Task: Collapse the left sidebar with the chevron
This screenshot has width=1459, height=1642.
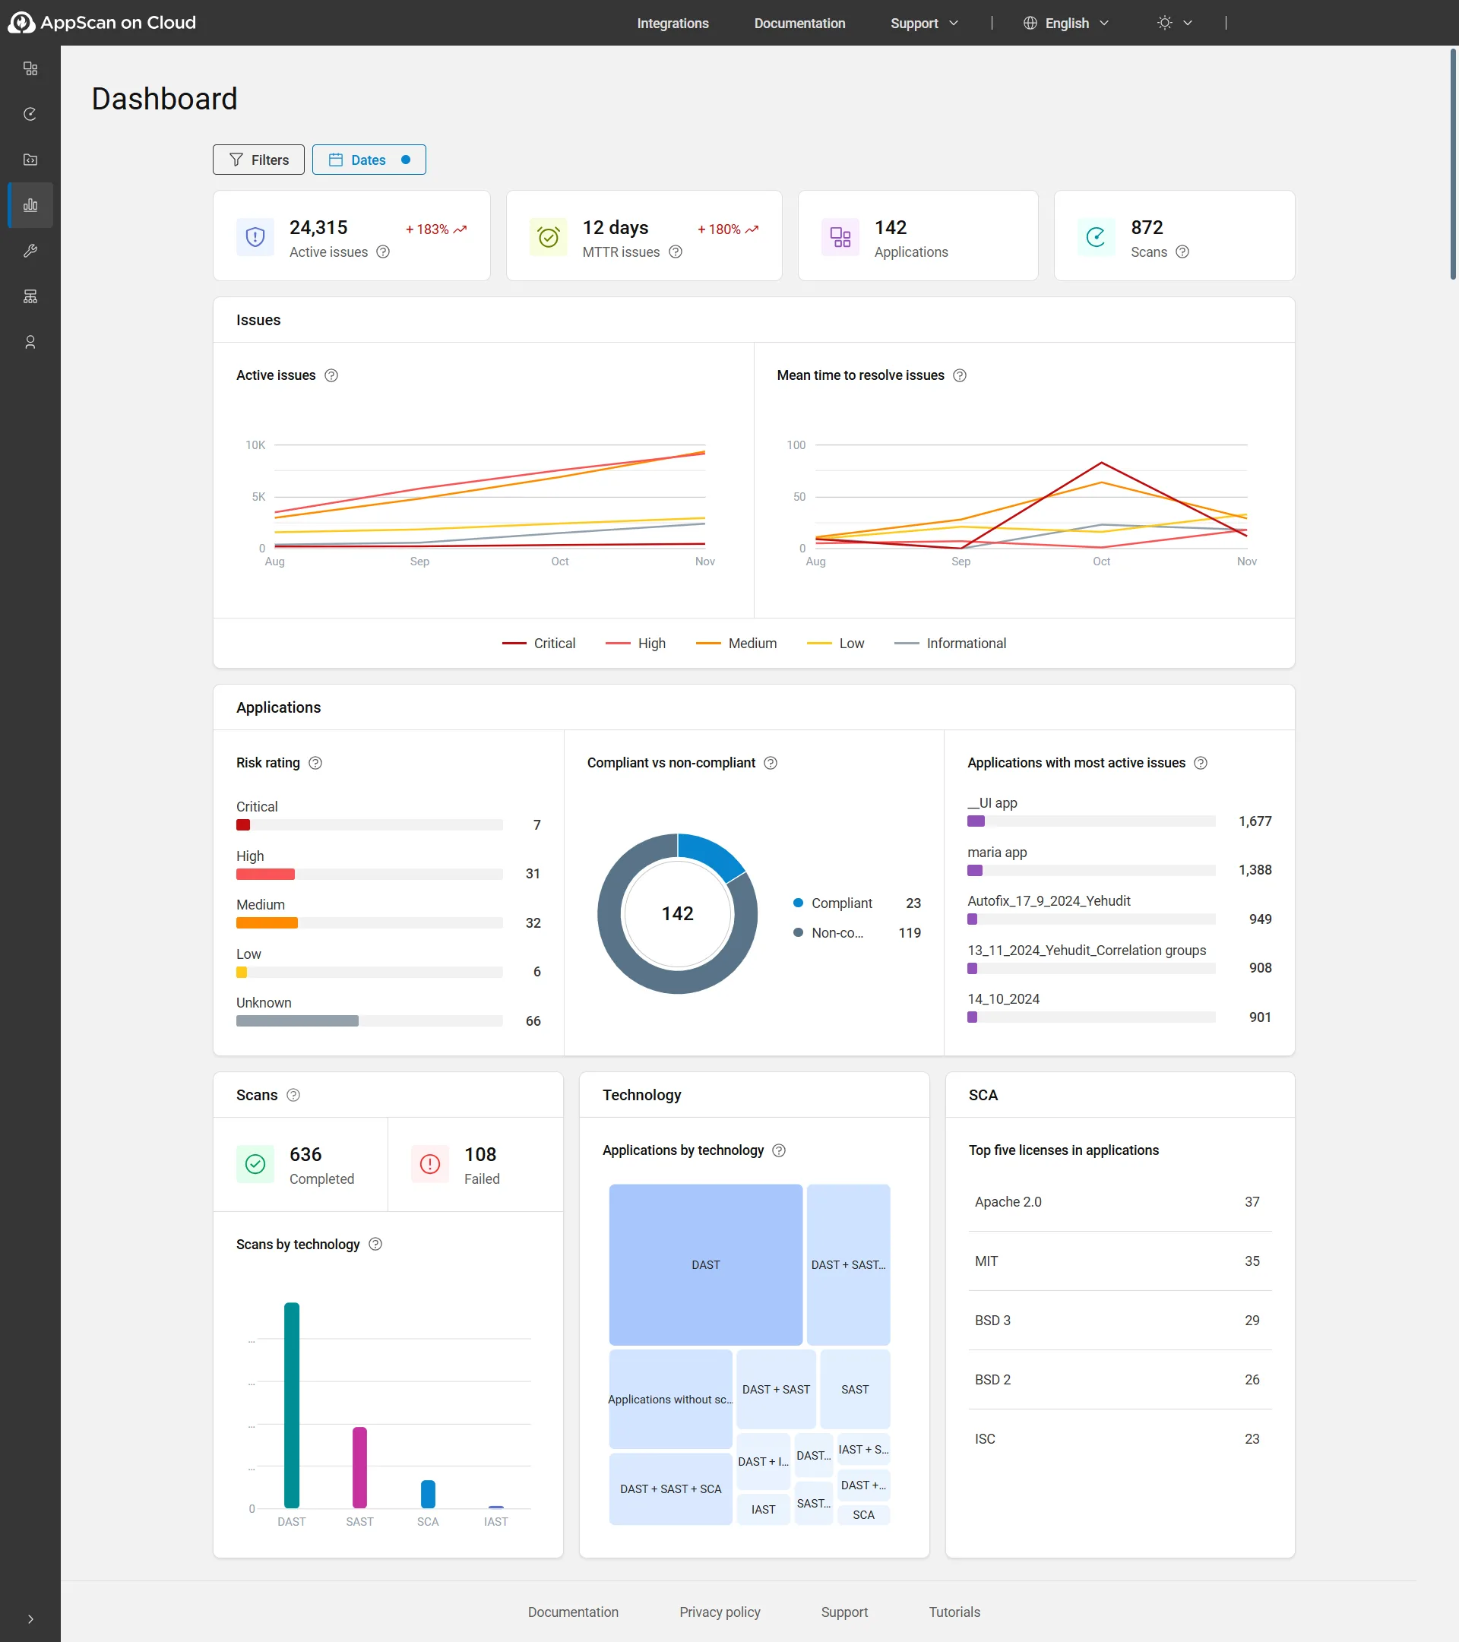Action: (x=30, y=1619)
